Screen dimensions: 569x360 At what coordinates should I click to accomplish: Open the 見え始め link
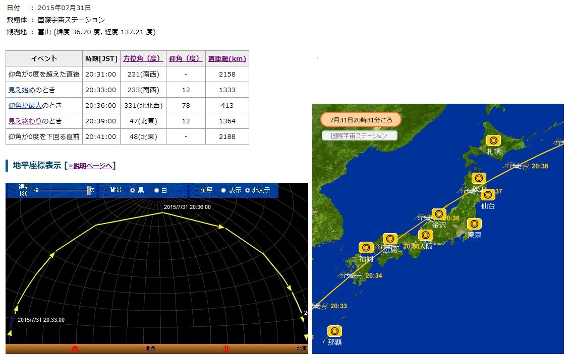[x=22, y=90]
